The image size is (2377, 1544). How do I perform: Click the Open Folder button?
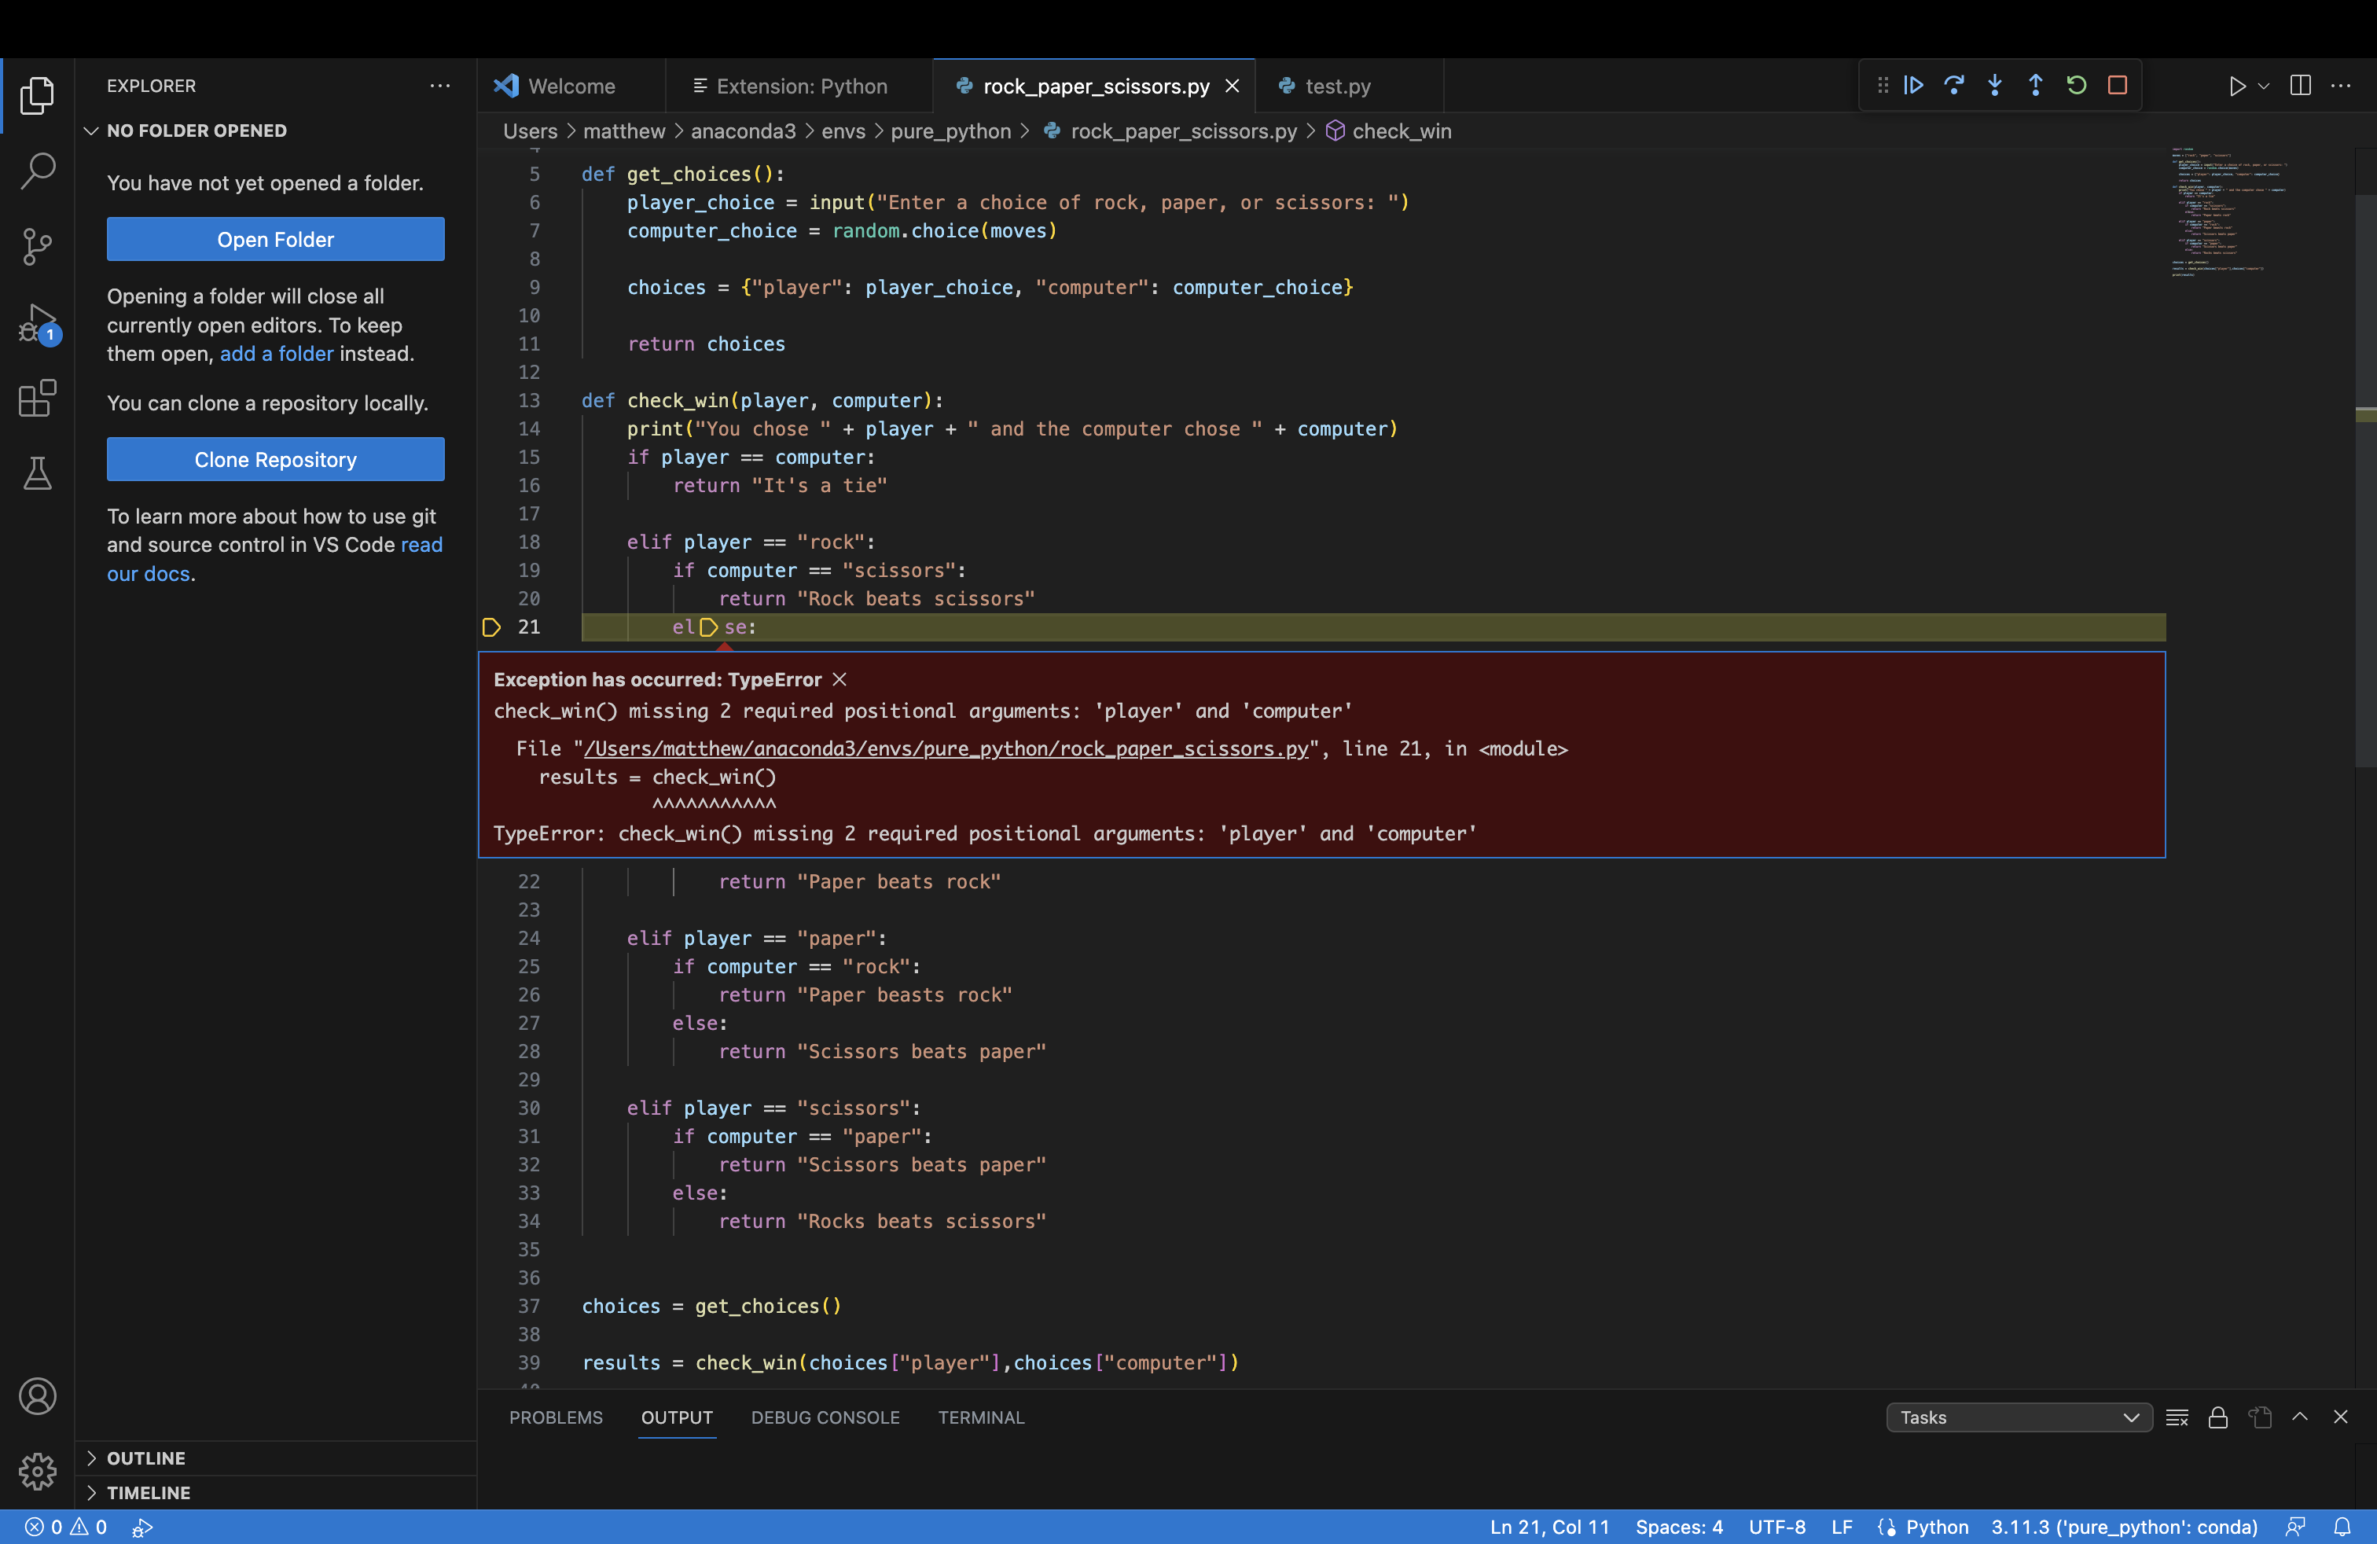pos(276,240)
